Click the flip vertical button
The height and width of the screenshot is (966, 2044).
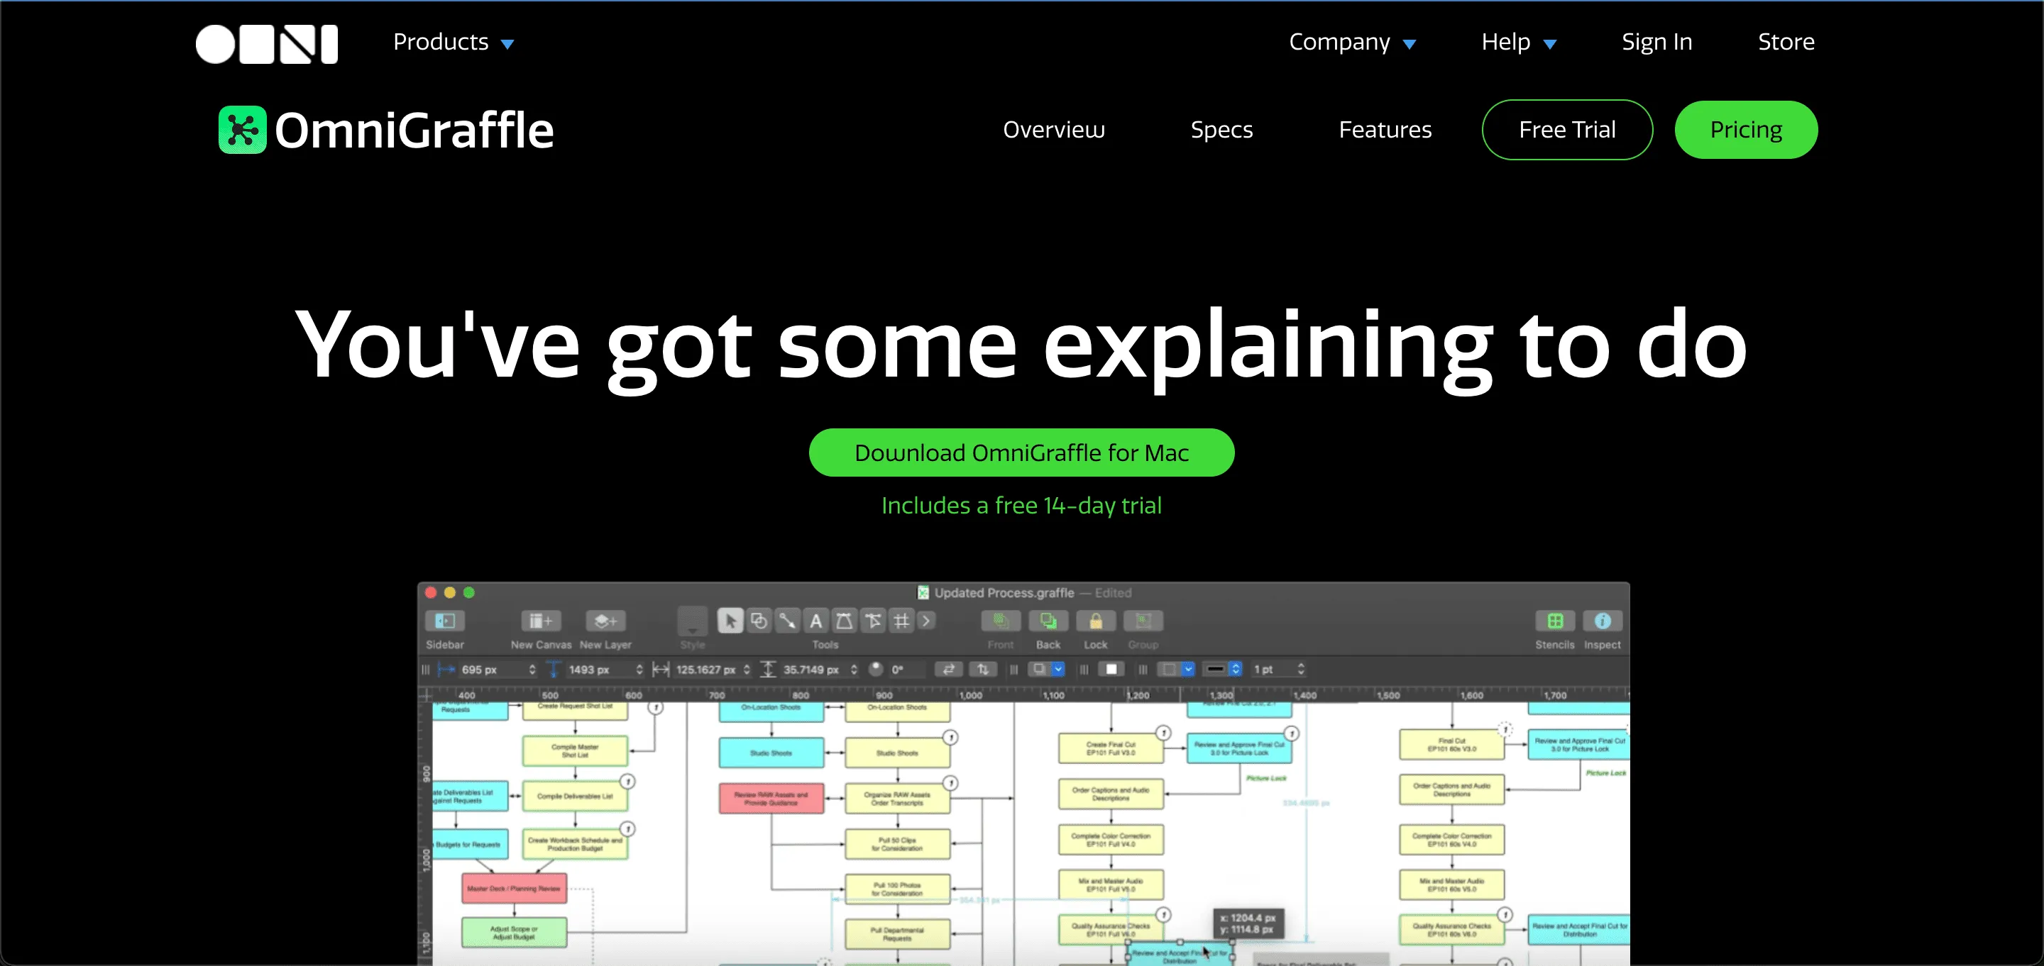tap(983, 669)
